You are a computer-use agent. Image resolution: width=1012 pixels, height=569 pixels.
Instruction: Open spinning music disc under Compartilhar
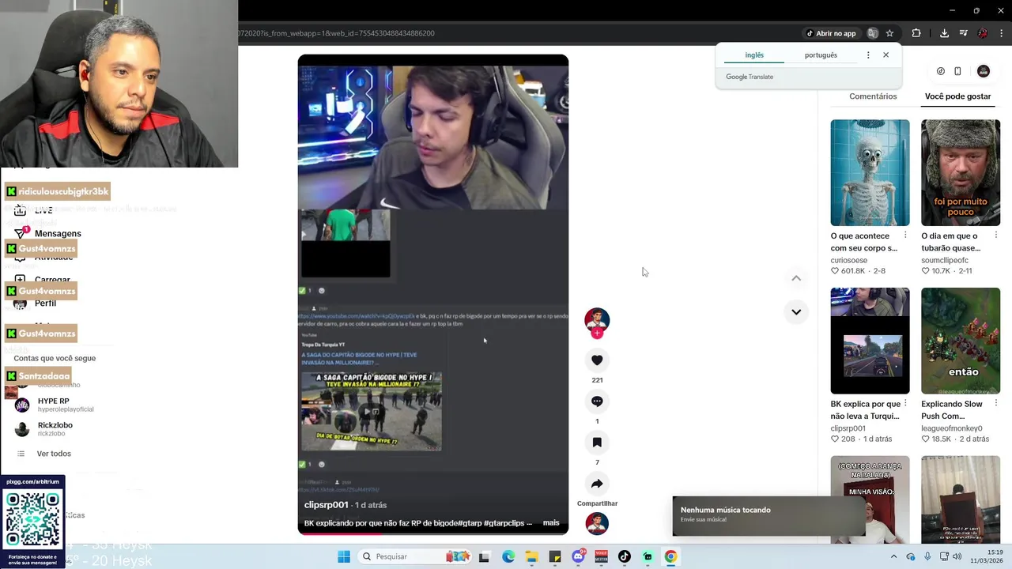(597, 523)
